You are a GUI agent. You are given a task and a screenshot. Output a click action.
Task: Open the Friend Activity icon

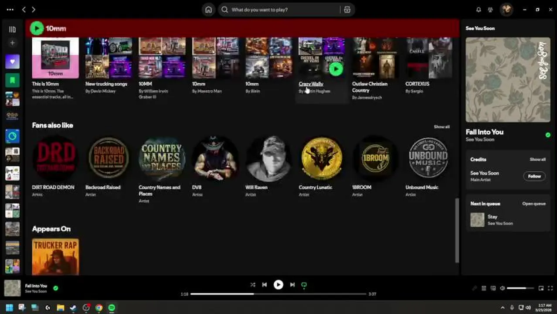click(x=490, y=10)
